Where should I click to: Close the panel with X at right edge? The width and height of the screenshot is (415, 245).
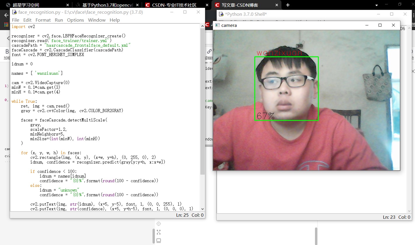(x=413, y=71)
